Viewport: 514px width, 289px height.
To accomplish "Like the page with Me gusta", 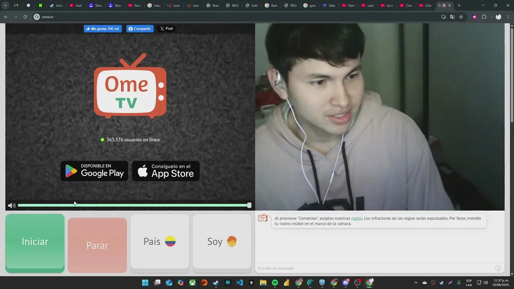I will tap(102, 28).
